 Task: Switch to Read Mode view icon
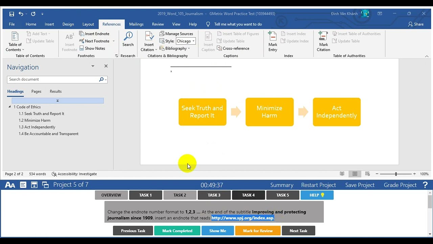(342, 174)
